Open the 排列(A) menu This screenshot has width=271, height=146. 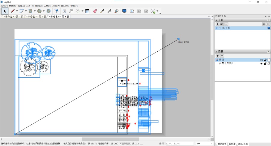click(39, 6)
